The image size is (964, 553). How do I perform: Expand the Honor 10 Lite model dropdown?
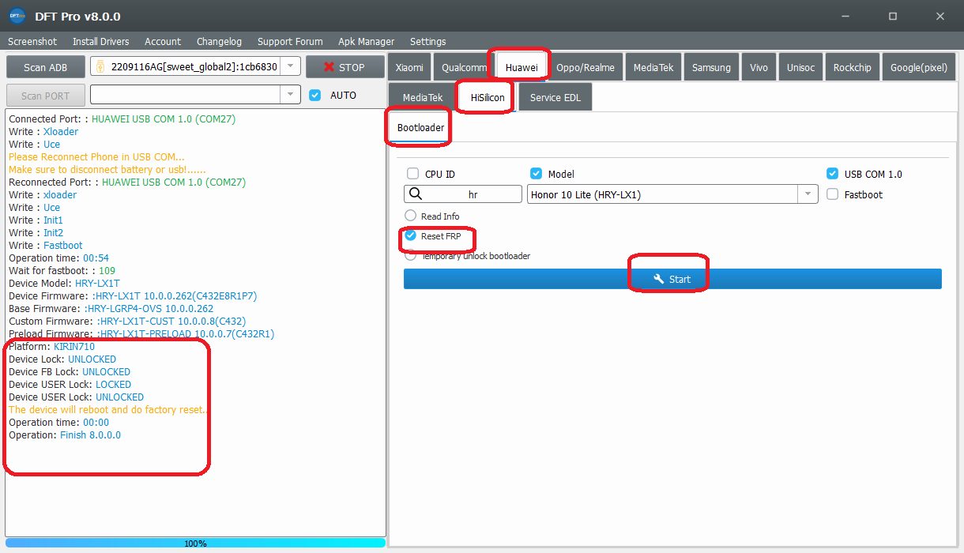[808, 194]
